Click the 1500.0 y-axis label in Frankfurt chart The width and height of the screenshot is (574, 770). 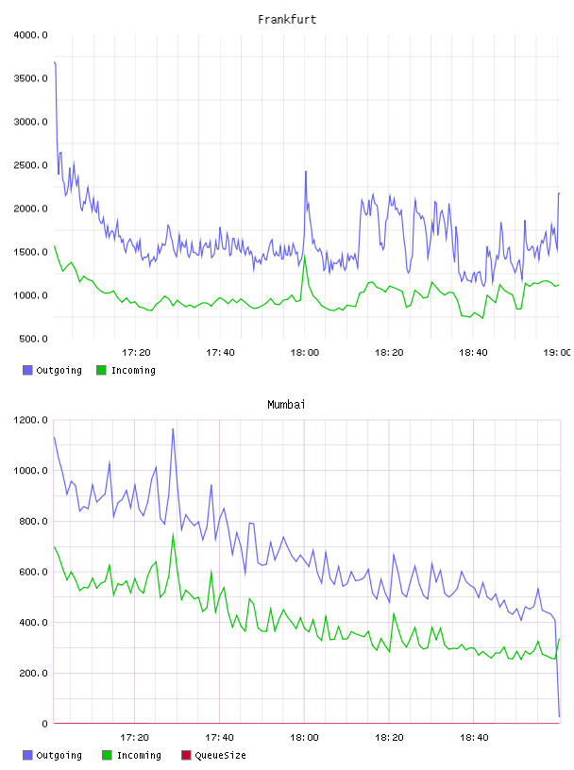click(x=30, y=252)
